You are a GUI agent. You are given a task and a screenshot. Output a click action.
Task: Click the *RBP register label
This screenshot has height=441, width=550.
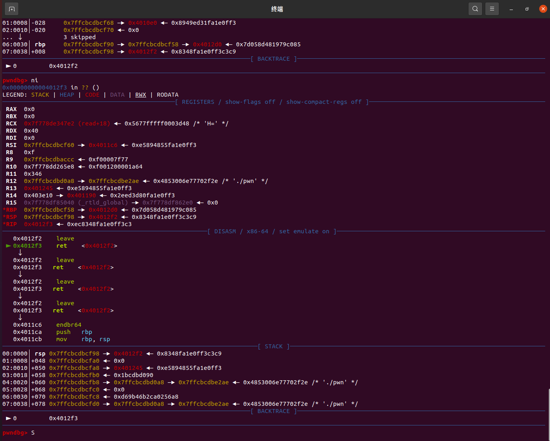pyautogui.click(x=10, y=210)
